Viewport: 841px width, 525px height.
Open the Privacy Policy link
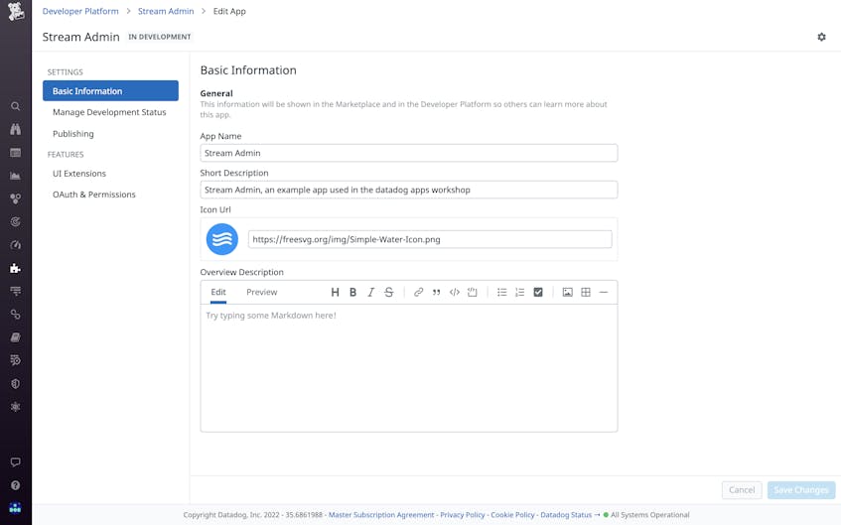pos(463,515)
